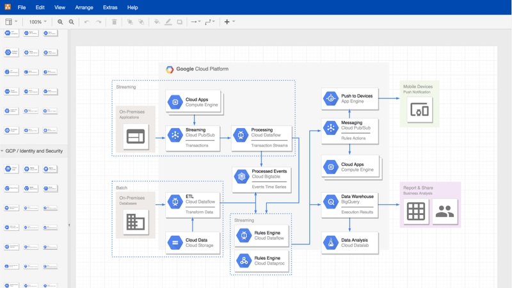Select the BigQuery Data Warehouse node
Image resolution: width=512 pixels, height=288 pixels.
tap(349, 203)
